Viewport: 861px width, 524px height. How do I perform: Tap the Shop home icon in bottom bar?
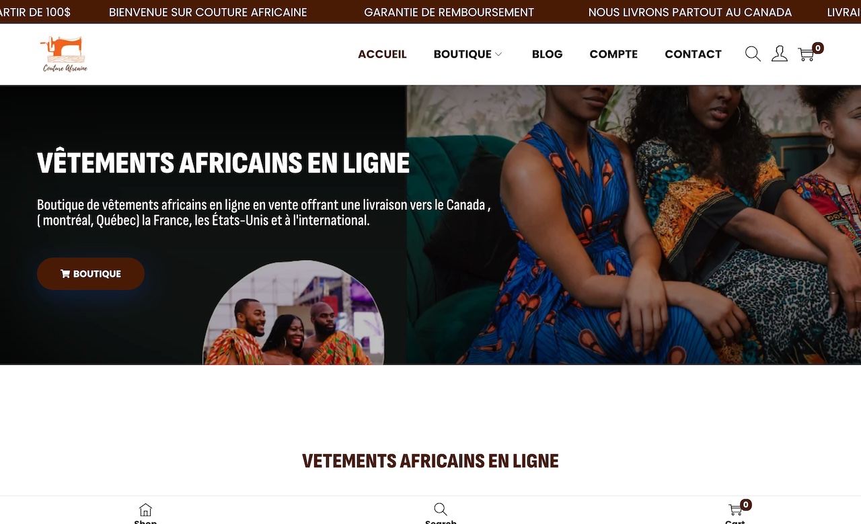click(x=145, y=511)
